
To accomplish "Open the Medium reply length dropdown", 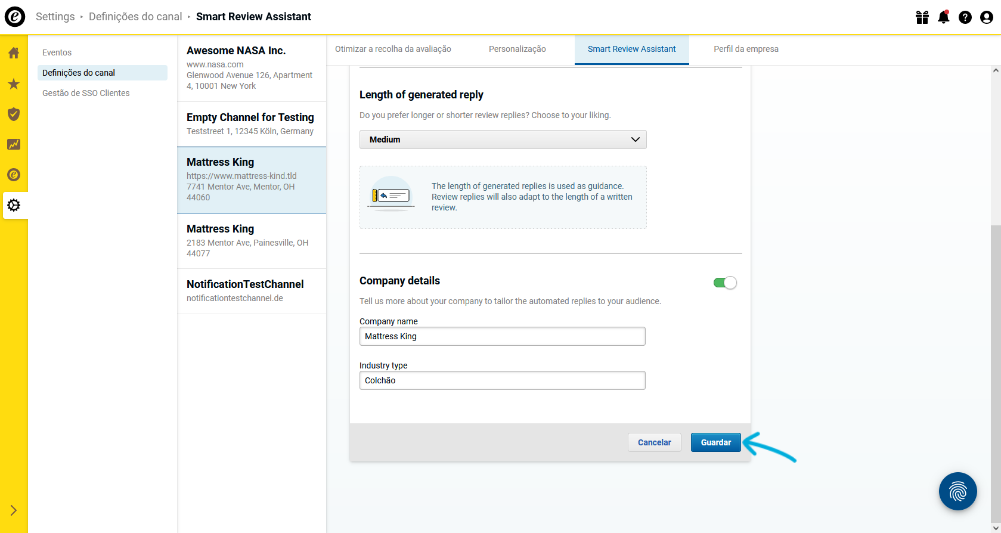I will (x=503, y=140).
